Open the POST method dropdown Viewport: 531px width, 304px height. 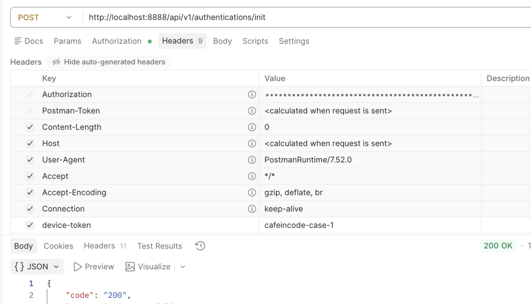[46, 17]
